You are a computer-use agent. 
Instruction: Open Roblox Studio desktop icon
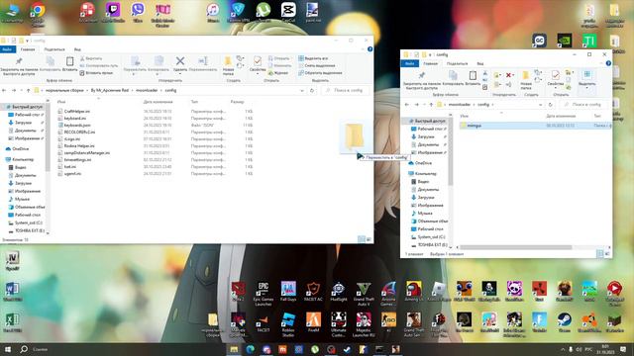click(288, 325)
